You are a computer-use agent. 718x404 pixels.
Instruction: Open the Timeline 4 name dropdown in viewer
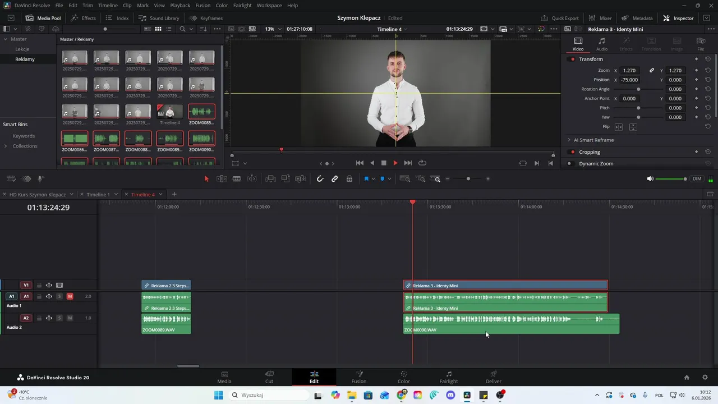(x=405, y=29)
